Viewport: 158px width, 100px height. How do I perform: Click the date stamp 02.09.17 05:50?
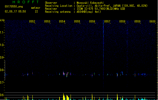15,11
